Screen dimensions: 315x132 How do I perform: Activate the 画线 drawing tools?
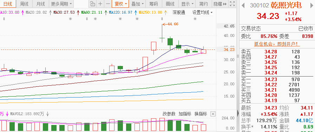[x=170, y=4]
